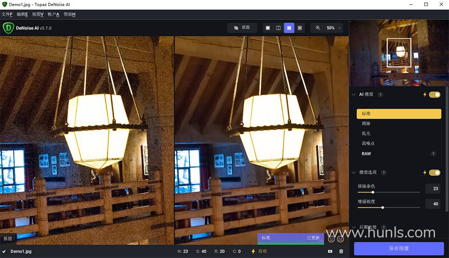The width and height of the screenshot is (449, 258).
Task: Click the mask preview icon in file row
Action: coord(330,251)
